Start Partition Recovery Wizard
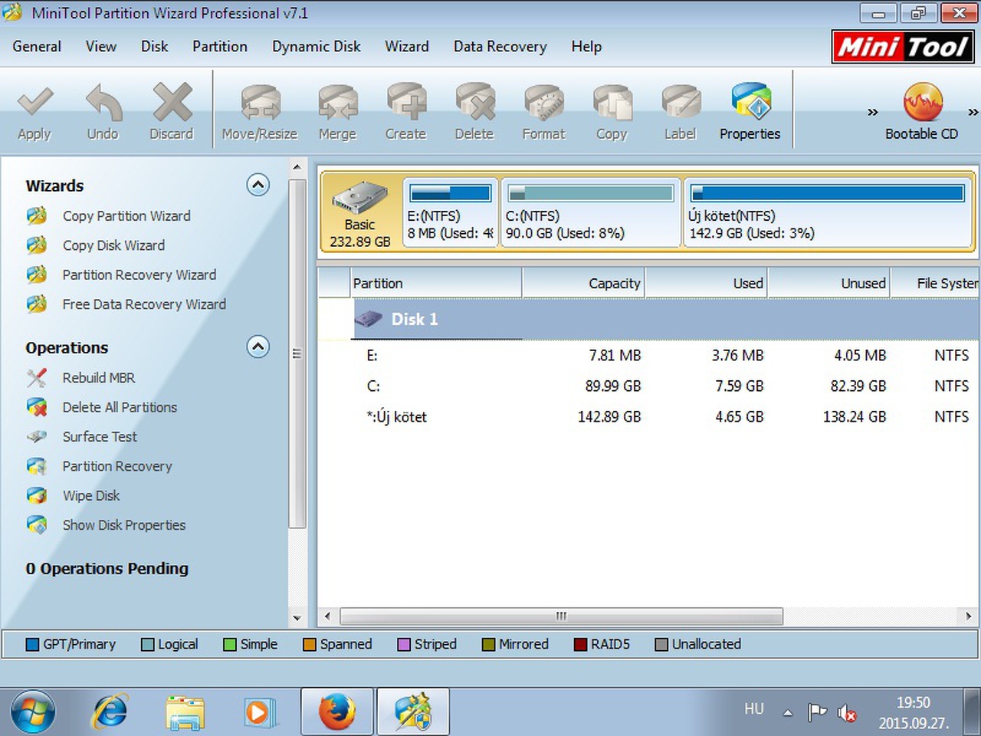 point(139,274)
